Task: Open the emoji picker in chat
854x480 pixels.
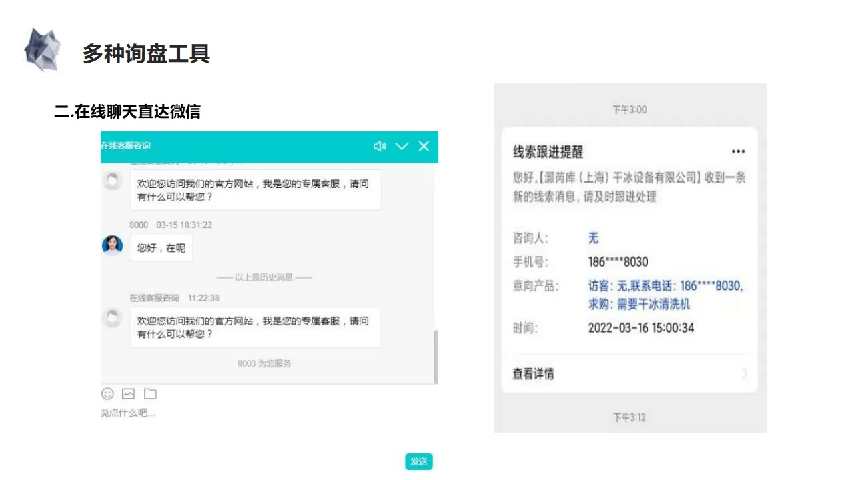Action: (x=107, y=393)
